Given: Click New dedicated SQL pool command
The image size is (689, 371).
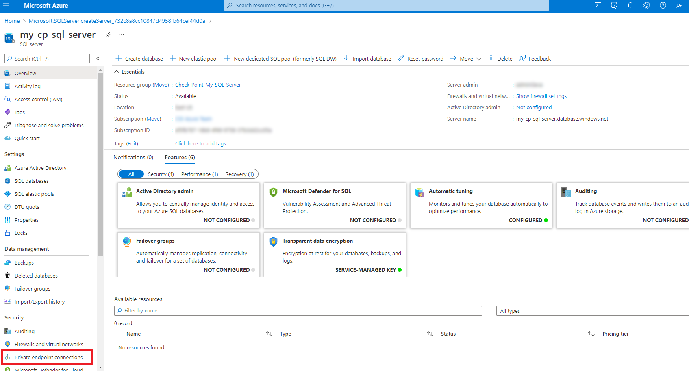Looking at the screenshot, I should 280,59.
